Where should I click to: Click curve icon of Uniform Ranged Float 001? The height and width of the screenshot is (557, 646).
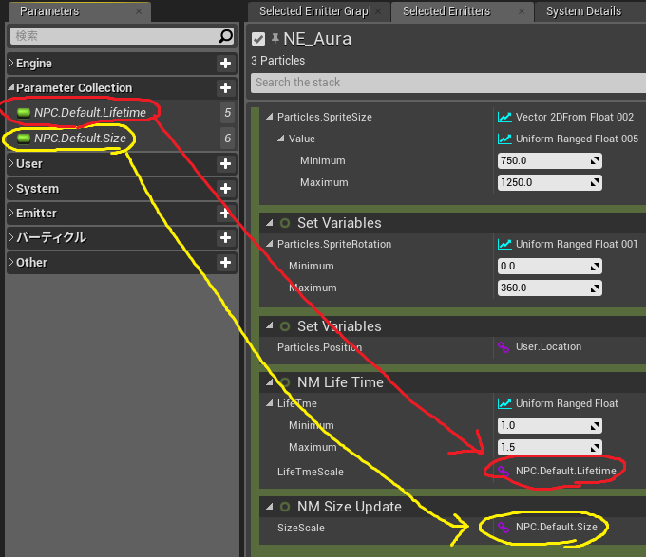point(504,245)
